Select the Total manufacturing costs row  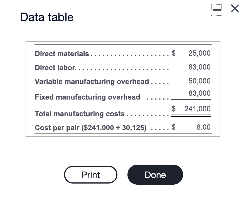point(79,114)
